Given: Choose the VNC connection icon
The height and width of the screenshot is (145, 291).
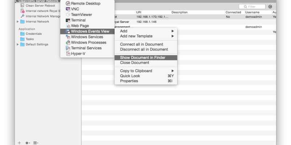Looking at the screenshot, I should [x=68, y=9].
